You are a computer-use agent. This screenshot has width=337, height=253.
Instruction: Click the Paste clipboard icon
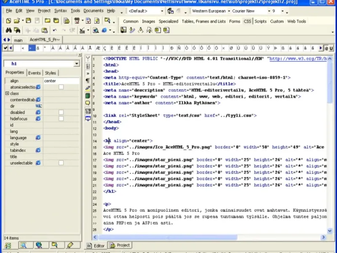[x=45, y=30]
